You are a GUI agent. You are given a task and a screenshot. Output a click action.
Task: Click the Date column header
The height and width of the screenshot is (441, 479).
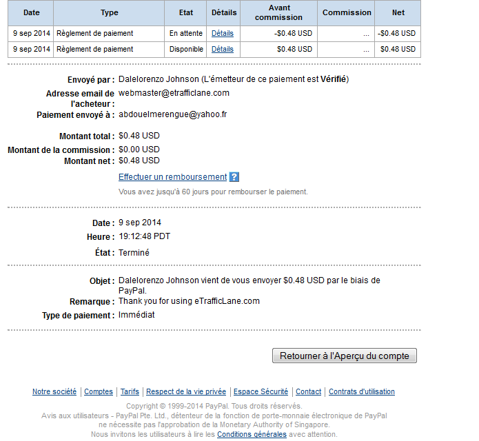31,13
